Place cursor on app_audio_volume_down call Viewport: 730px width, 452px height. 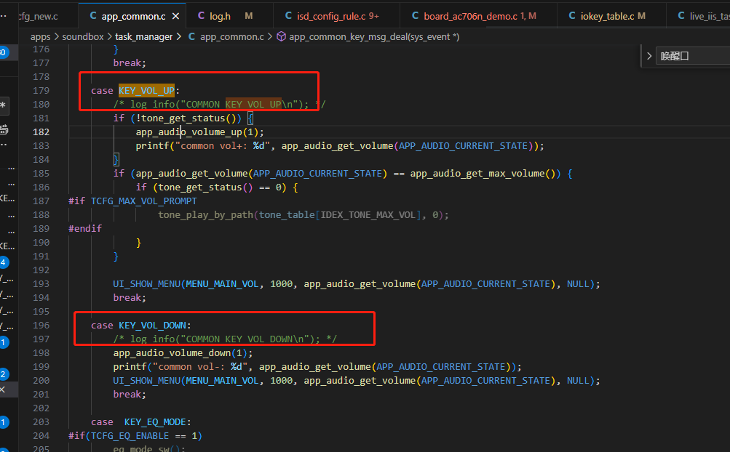tap(171, 353)
